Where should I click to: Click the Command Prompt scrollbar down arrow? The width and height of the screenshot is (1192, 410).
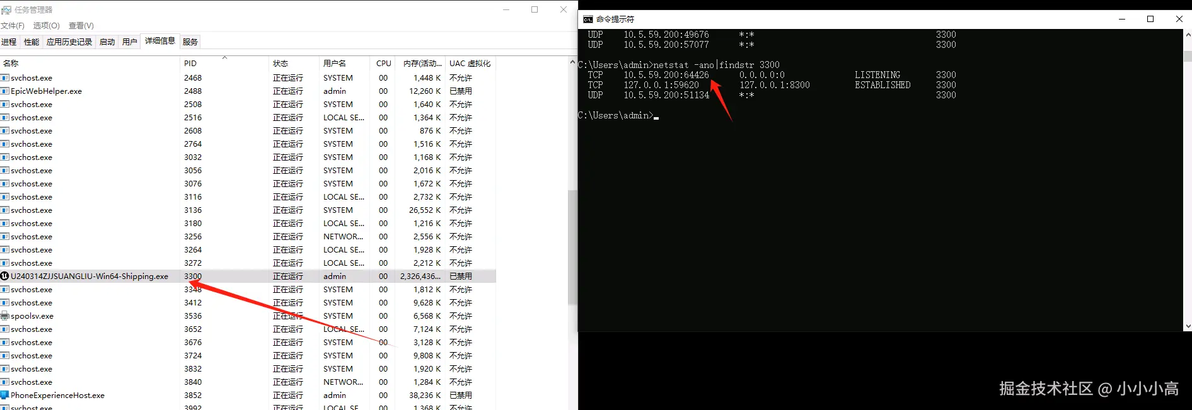(x=1188, y=326)
